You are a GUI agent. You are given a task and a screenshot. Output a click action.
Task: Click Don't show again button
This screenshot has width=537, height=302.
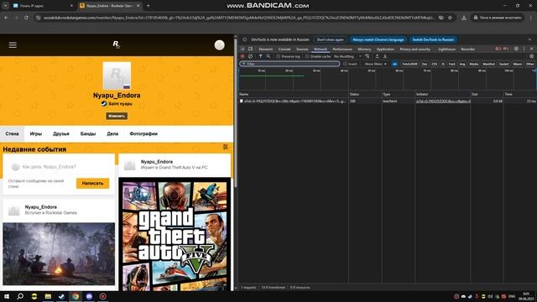(330, 39)
